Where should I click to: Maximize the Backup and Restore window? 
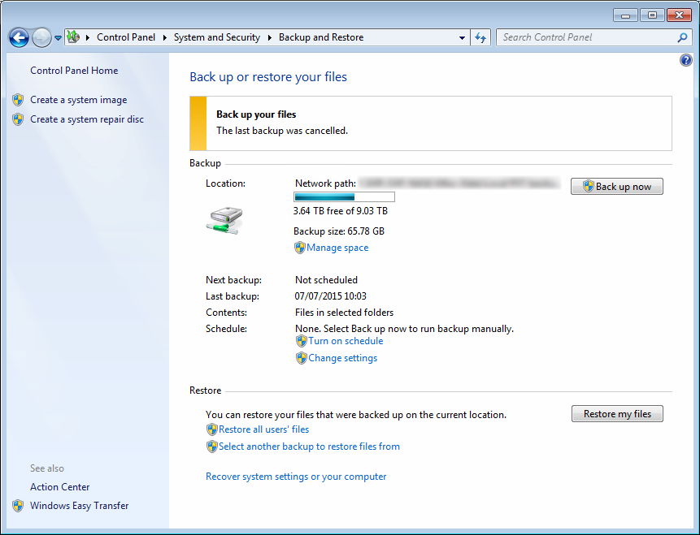pyautogui.click(x=652, y=15)
